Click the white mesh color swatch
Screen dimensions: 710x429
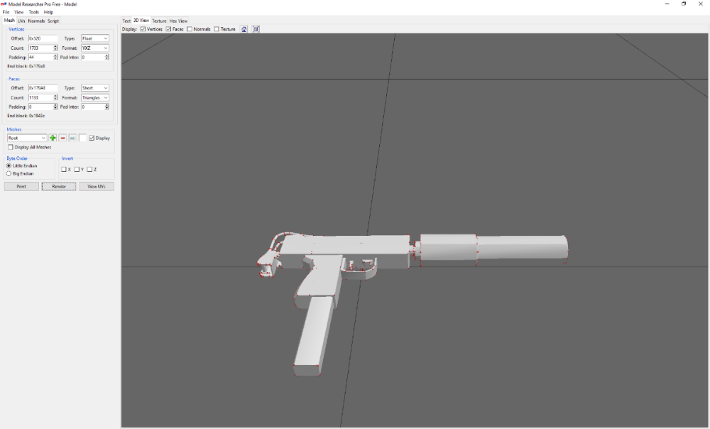coord(83,138)
